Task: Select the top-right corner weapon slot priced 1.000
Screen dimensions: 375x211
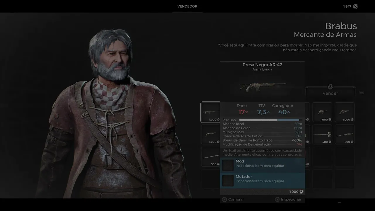Action: point(345,112)
